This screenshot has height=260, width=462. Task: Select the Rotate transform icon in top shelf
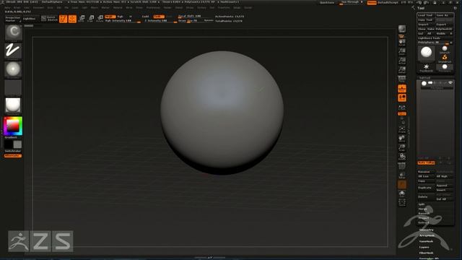(100, 19)
